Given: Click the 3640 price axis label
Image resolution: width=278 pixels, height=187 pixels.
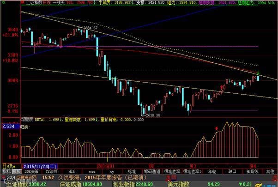Looking at the screenshot, I should (x=12, y=30).
